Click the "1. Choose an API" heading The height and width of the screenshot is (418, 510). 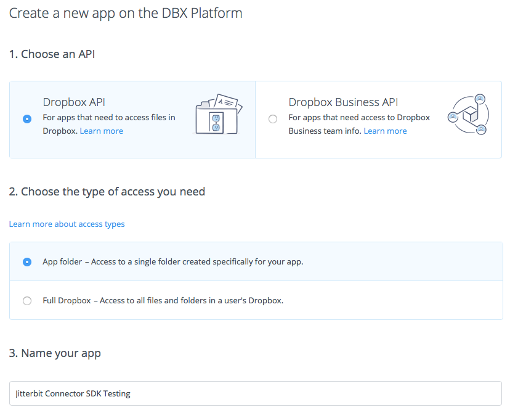pos(52,54)
